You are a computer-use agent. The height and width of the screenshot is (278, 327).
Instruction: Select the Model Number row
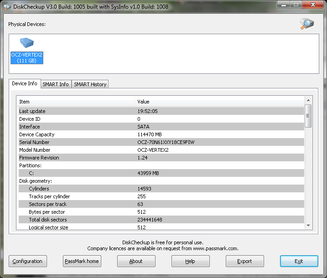(x=161, y=150)
